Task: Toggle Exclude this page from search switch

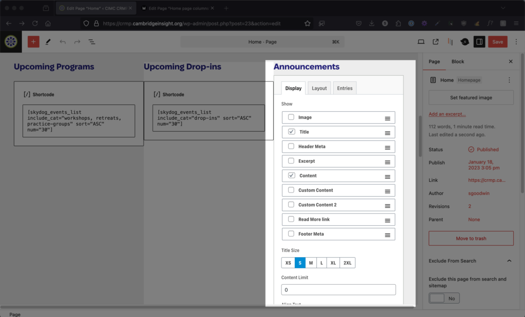Action: click(444, 298)
